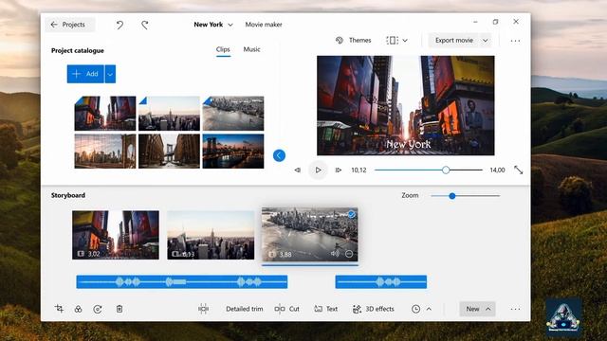Collapse the project catalogue with blue arrow
607x341 pixels.
click(x=279, y=155)
